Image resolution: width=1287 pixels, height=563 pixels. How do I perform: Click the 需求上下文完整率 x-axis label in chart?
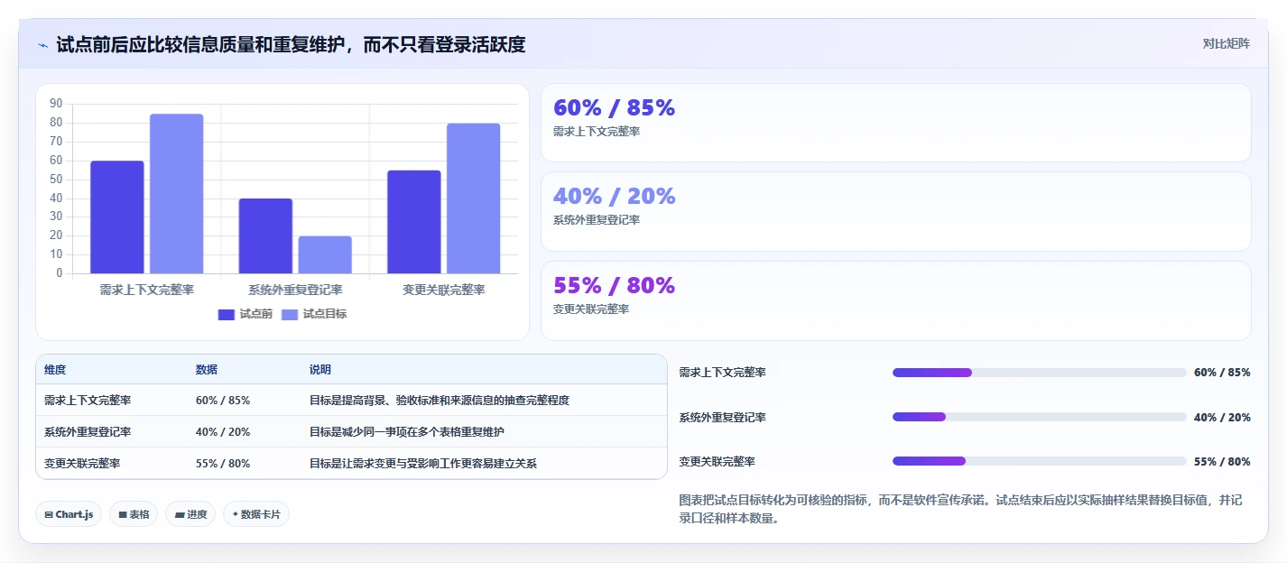(x=146, y=290)
